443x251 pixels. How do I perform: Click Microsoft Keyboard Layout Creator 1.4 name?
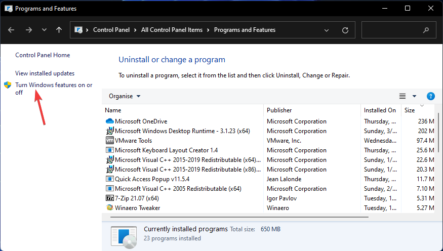click(x=167, y=150)
